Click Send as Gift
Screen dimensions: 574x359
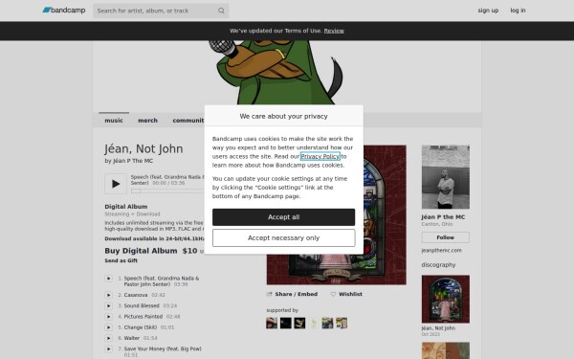pyautogui.click(x=121, y=260)
